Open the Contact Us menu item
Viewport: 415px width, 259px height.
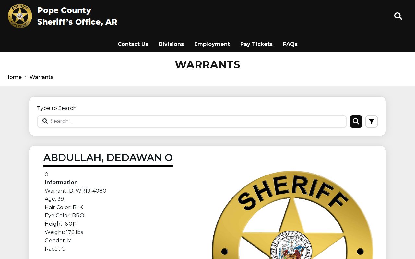click(x=133, y=44)
